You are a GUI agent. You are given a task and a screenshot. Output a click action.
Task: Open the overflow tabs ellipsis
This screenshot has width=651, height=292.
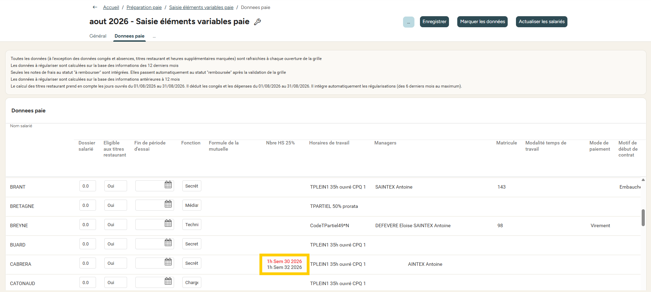(x=154, y=37)
